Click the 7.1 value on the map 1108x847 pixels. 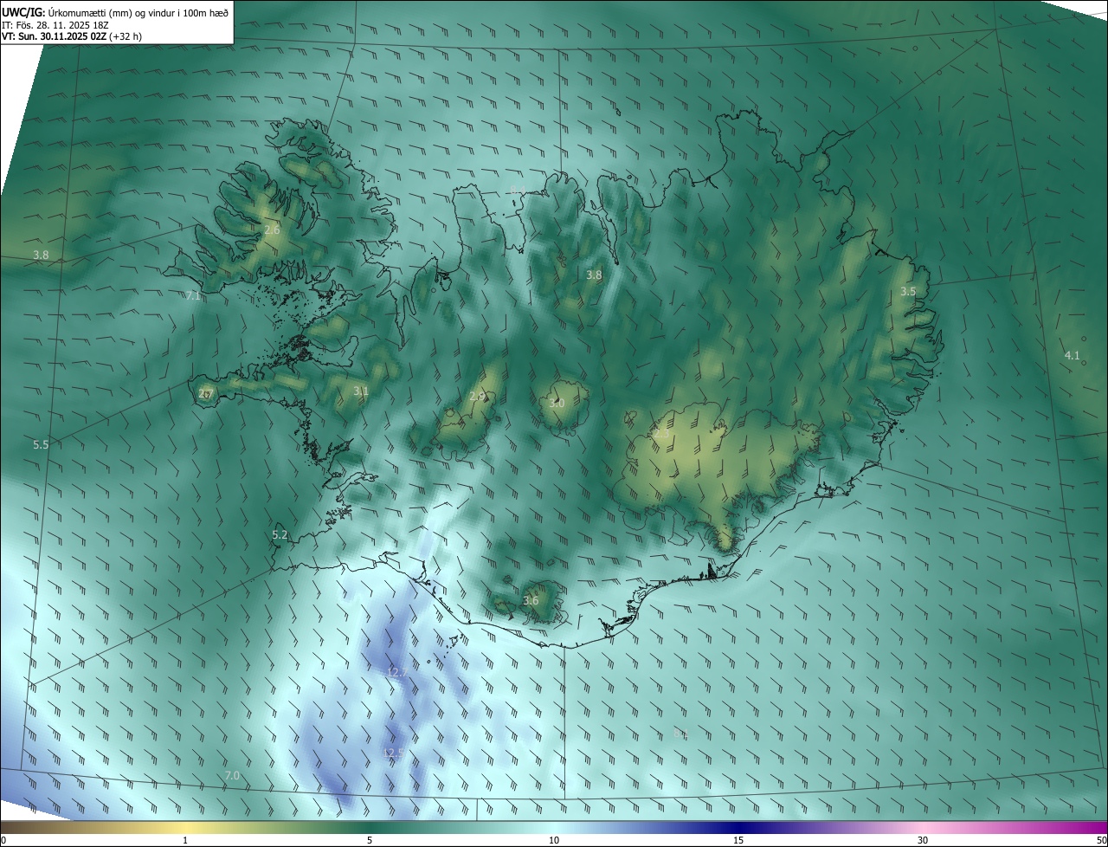coord(193,295)
